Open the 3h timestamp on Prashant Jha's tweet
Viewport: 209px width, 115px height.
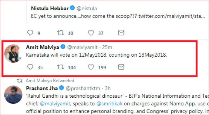pos(108,89)
